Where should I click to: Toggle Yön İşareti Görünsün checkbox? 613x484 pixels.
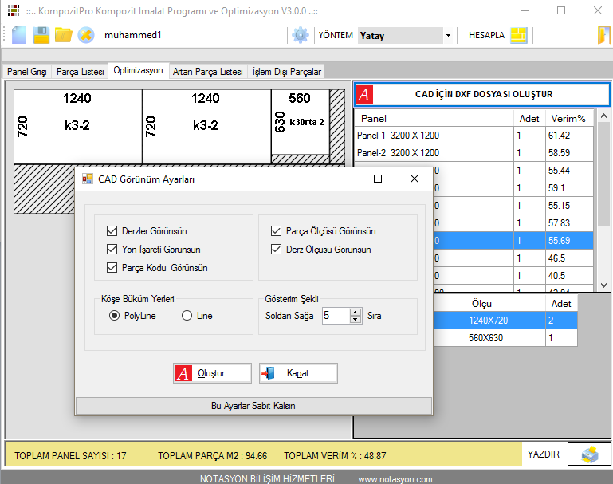click(x=112, y=250)
